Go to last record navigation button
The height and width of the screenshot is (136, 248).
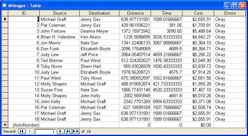tap(68, 131)
